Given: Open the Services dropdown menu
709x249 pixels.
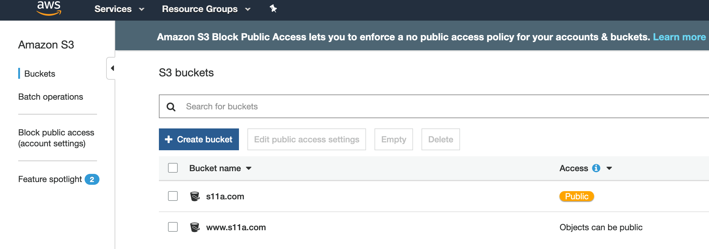Looking at the screenshot, I should click(119, 9).
